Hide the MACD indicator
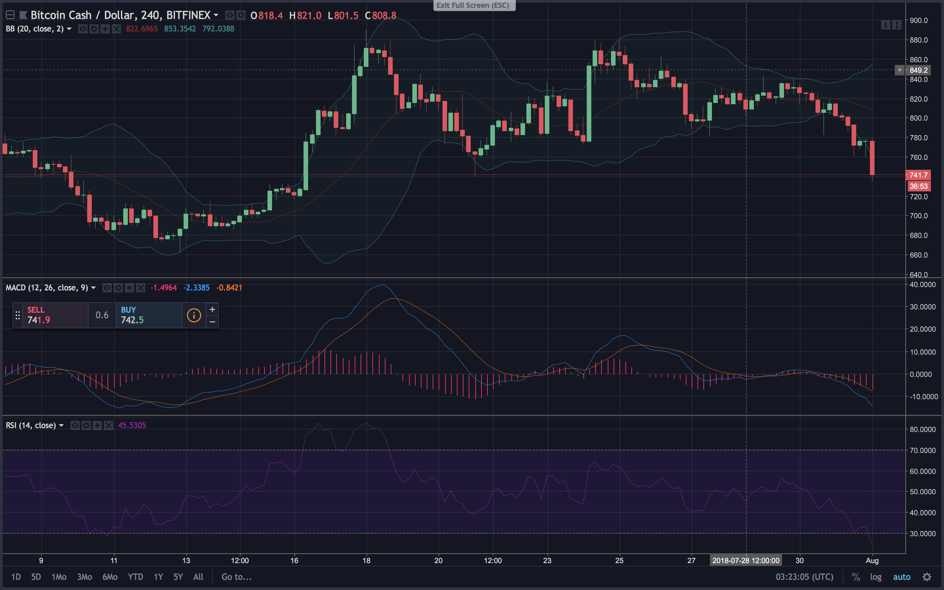This screenshot has width=944, height=590. (x=107, y=288)
